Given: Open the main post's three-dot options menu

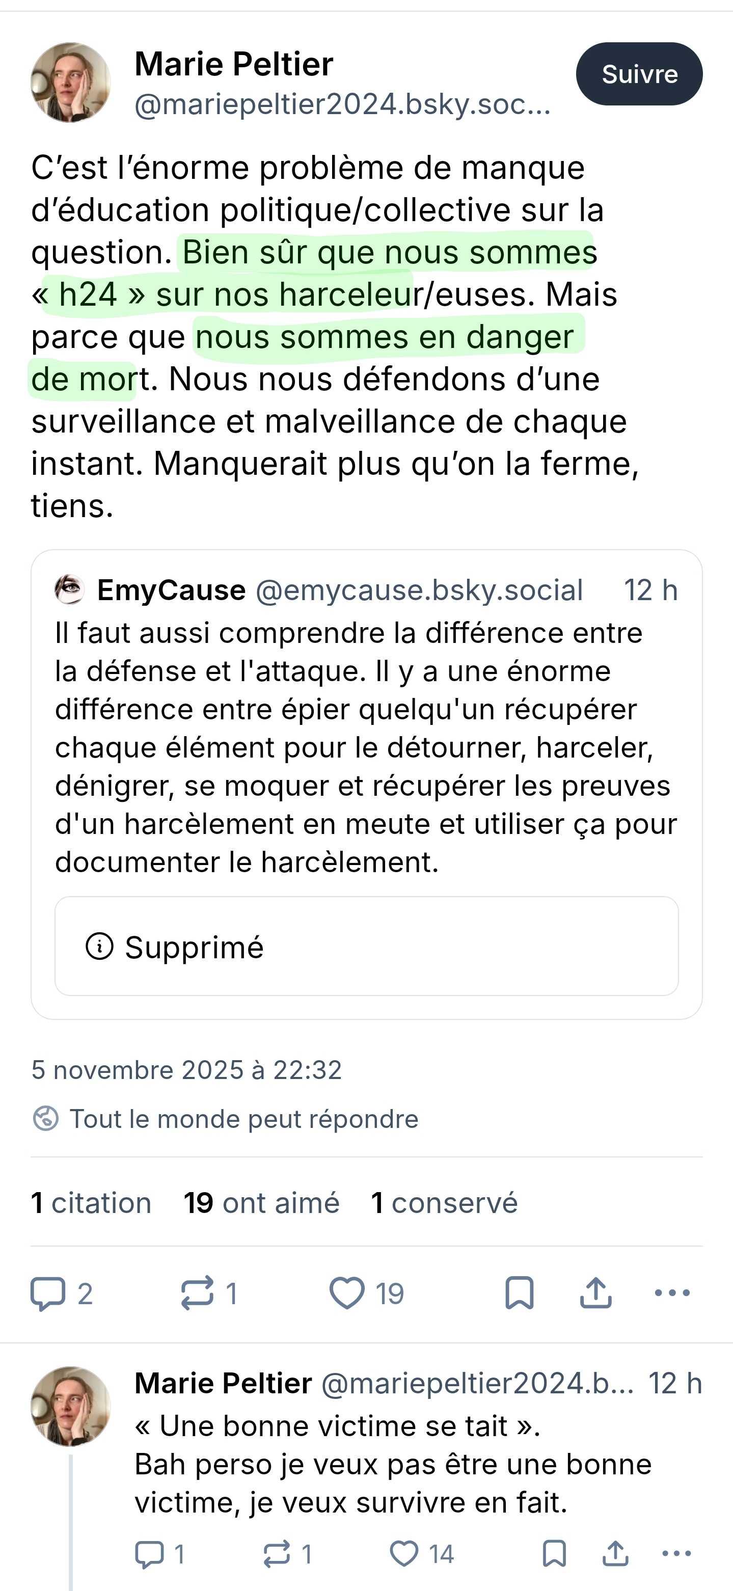Looking at the screenshot, I should pos(672,1292).
